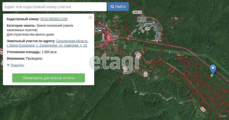The height and width of the screenshot is (120, 229).
Task: Click parcel label 649 on the map
Action: click(x=147, y=29)
